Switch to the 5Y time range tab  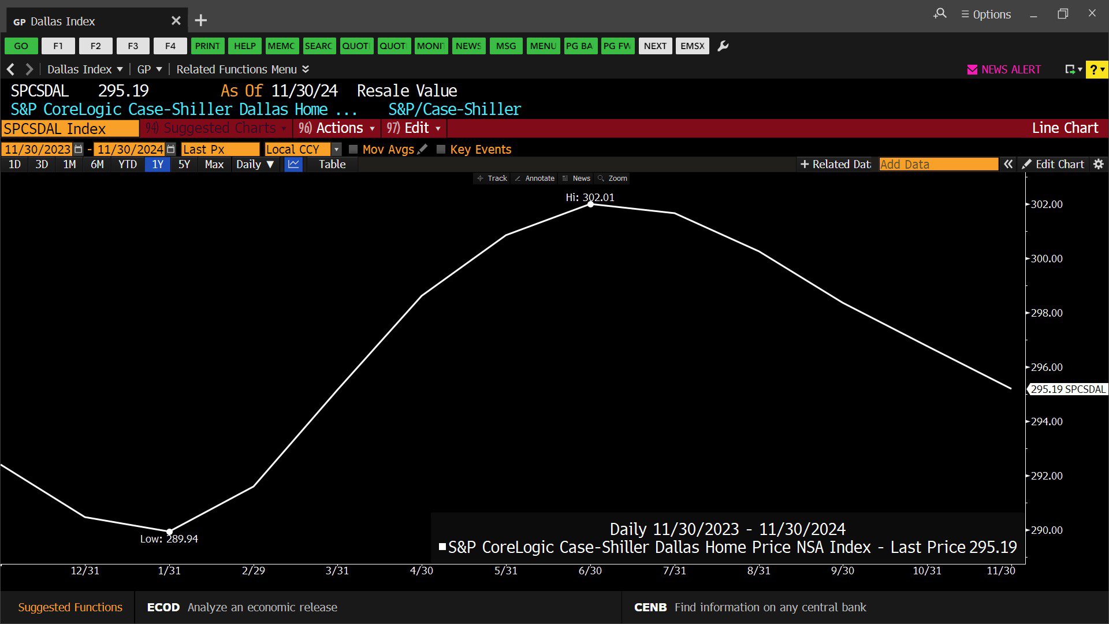pyautogui.click(x=184, y=164)
